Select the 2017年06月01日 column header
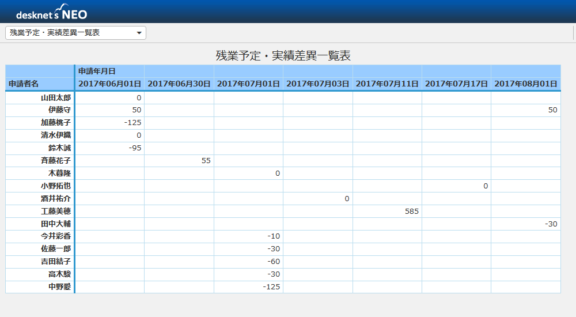 109,84
